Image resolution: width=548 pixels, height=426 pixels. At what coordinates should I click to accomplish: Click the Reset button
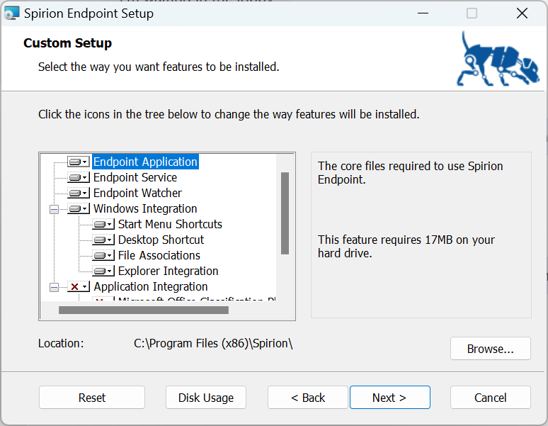92,398
